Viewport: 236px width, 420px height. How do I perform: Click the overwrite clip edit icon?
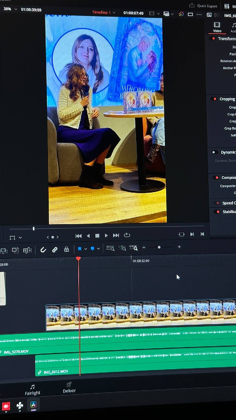pos(15,250)
